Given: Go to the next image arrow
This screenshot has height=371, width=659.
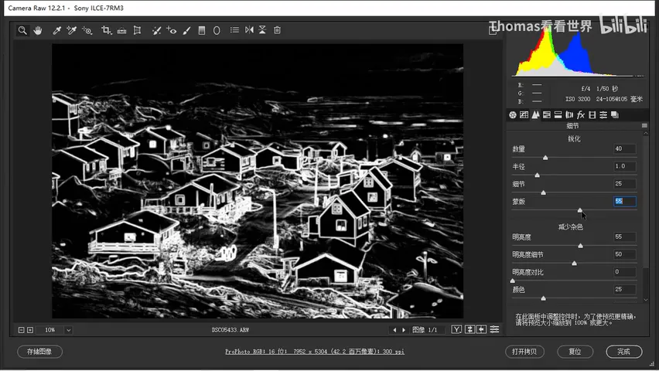Looking at the screenshot, I should pos(404,330).
